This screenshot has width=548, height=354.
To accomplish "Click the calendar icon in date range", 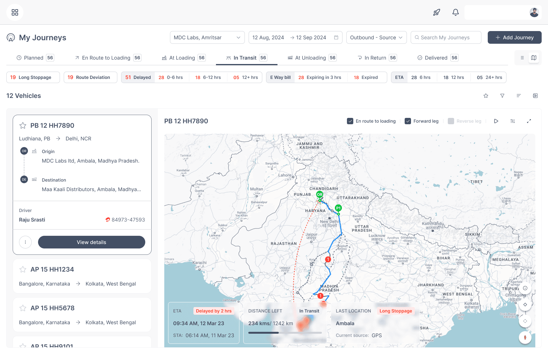I will click(x=336, y=37).
